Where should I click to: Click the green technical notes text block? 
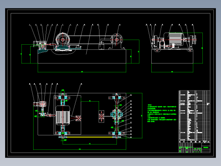162,113
